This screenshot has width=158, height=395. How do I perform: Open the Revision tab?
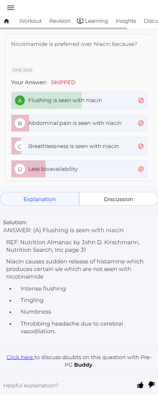(x=60, y=21)
